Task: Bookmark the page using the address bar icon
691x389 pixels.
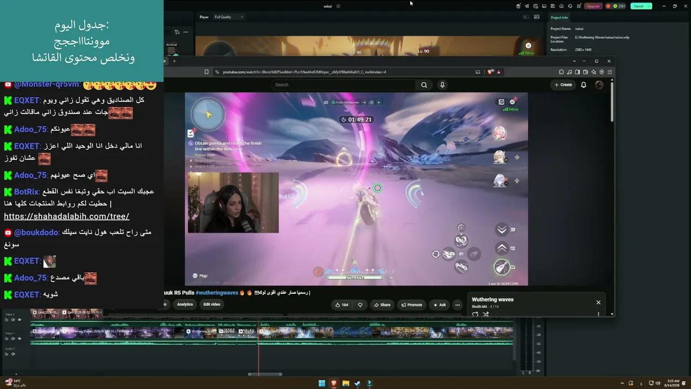Action: pyautogui.click(x=206, y=72)
